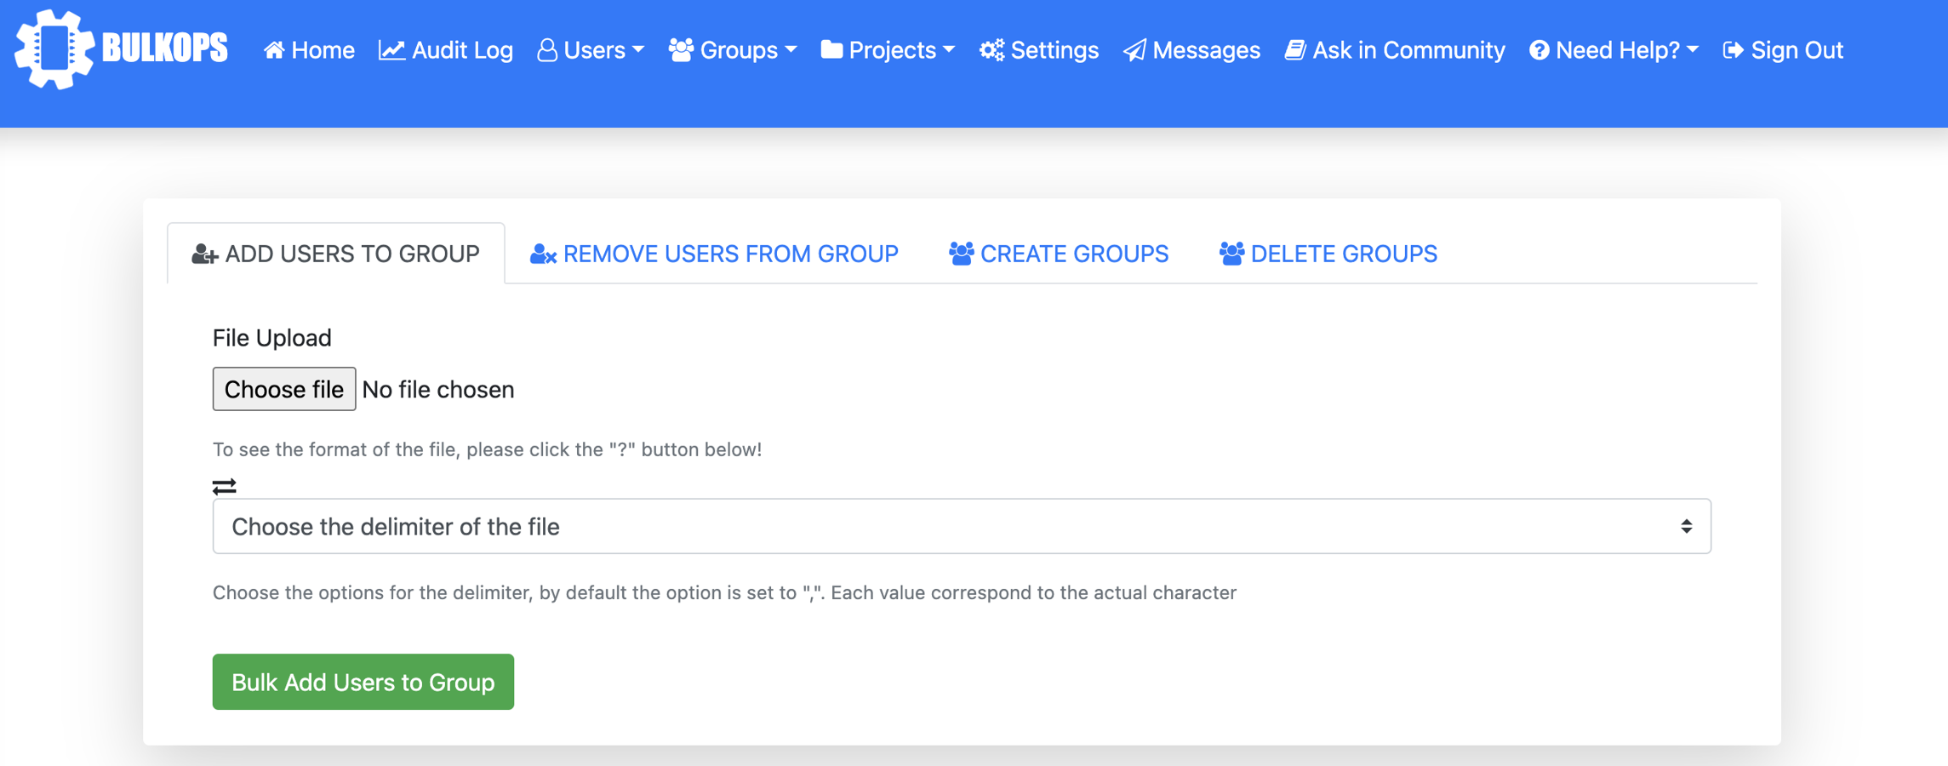The width and height of the screenshot is (1948, 766).
Task: Click the Home house icon
Action: coord(273,50)
